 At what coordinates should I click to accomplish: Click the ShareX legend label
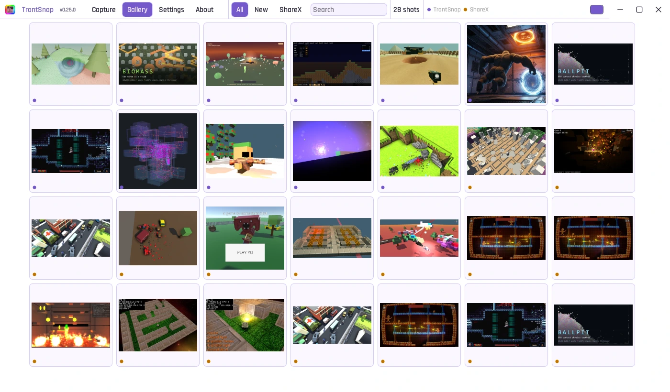479,10
